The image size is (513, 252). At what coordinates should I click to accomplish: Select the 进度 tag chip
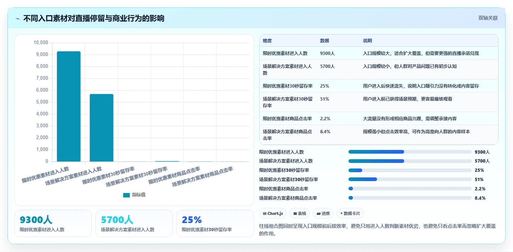tap(323, 213)
